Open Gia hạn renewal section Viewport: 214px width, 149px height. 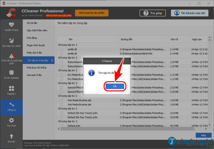[x=12, y=138]
